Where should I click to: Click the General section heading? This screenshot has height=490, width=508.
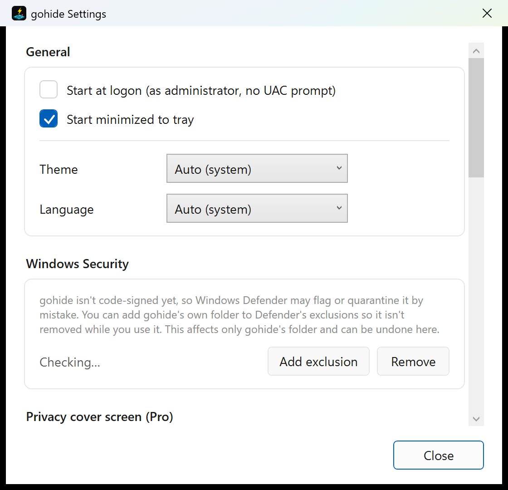click(x=48, y=52)
